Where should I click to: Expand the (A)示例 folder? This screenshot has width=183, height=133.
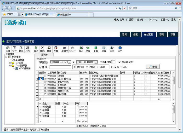coord(10,63)
